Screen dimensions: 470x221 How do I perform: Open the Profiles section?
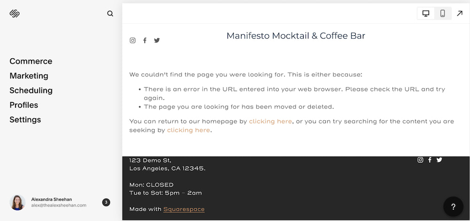[24, 105]
